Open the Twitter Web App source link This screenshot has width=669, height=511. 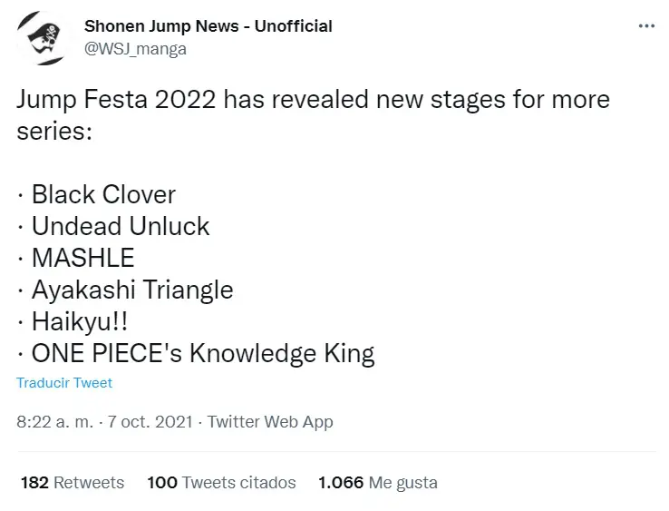pyautogui.click(x=270, y=422)
